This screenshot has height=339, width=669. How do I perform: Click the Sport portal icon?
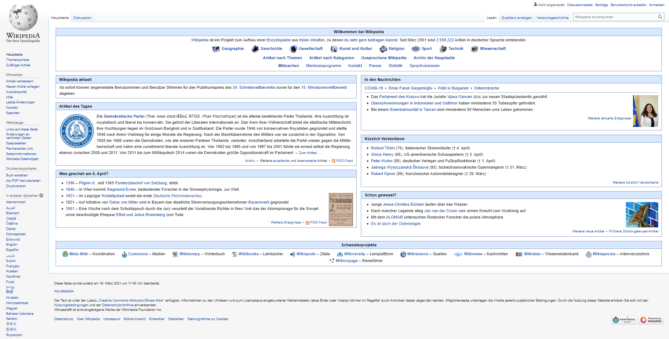(415, 49)
